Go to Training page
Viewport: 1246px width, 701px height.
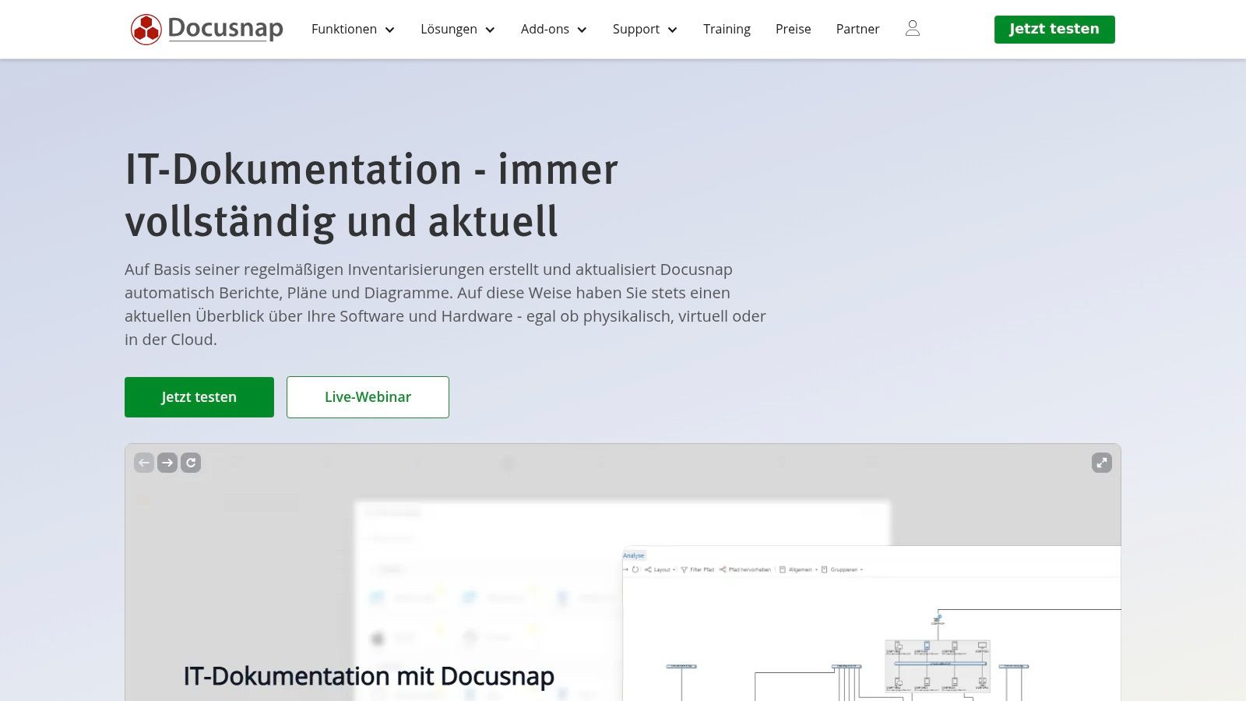tap(727, 29)
